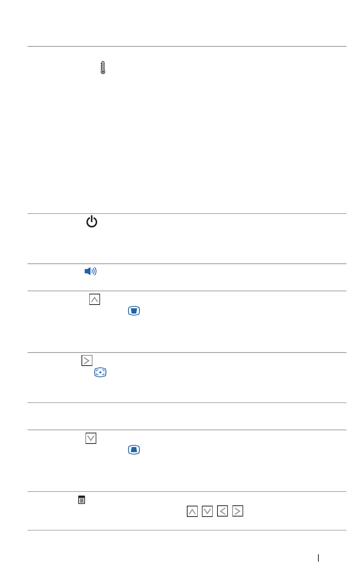This screenshot has width=355, height=563.
Task: Click the thermometer temperature warning icon
Action: (x=103, y=68)
